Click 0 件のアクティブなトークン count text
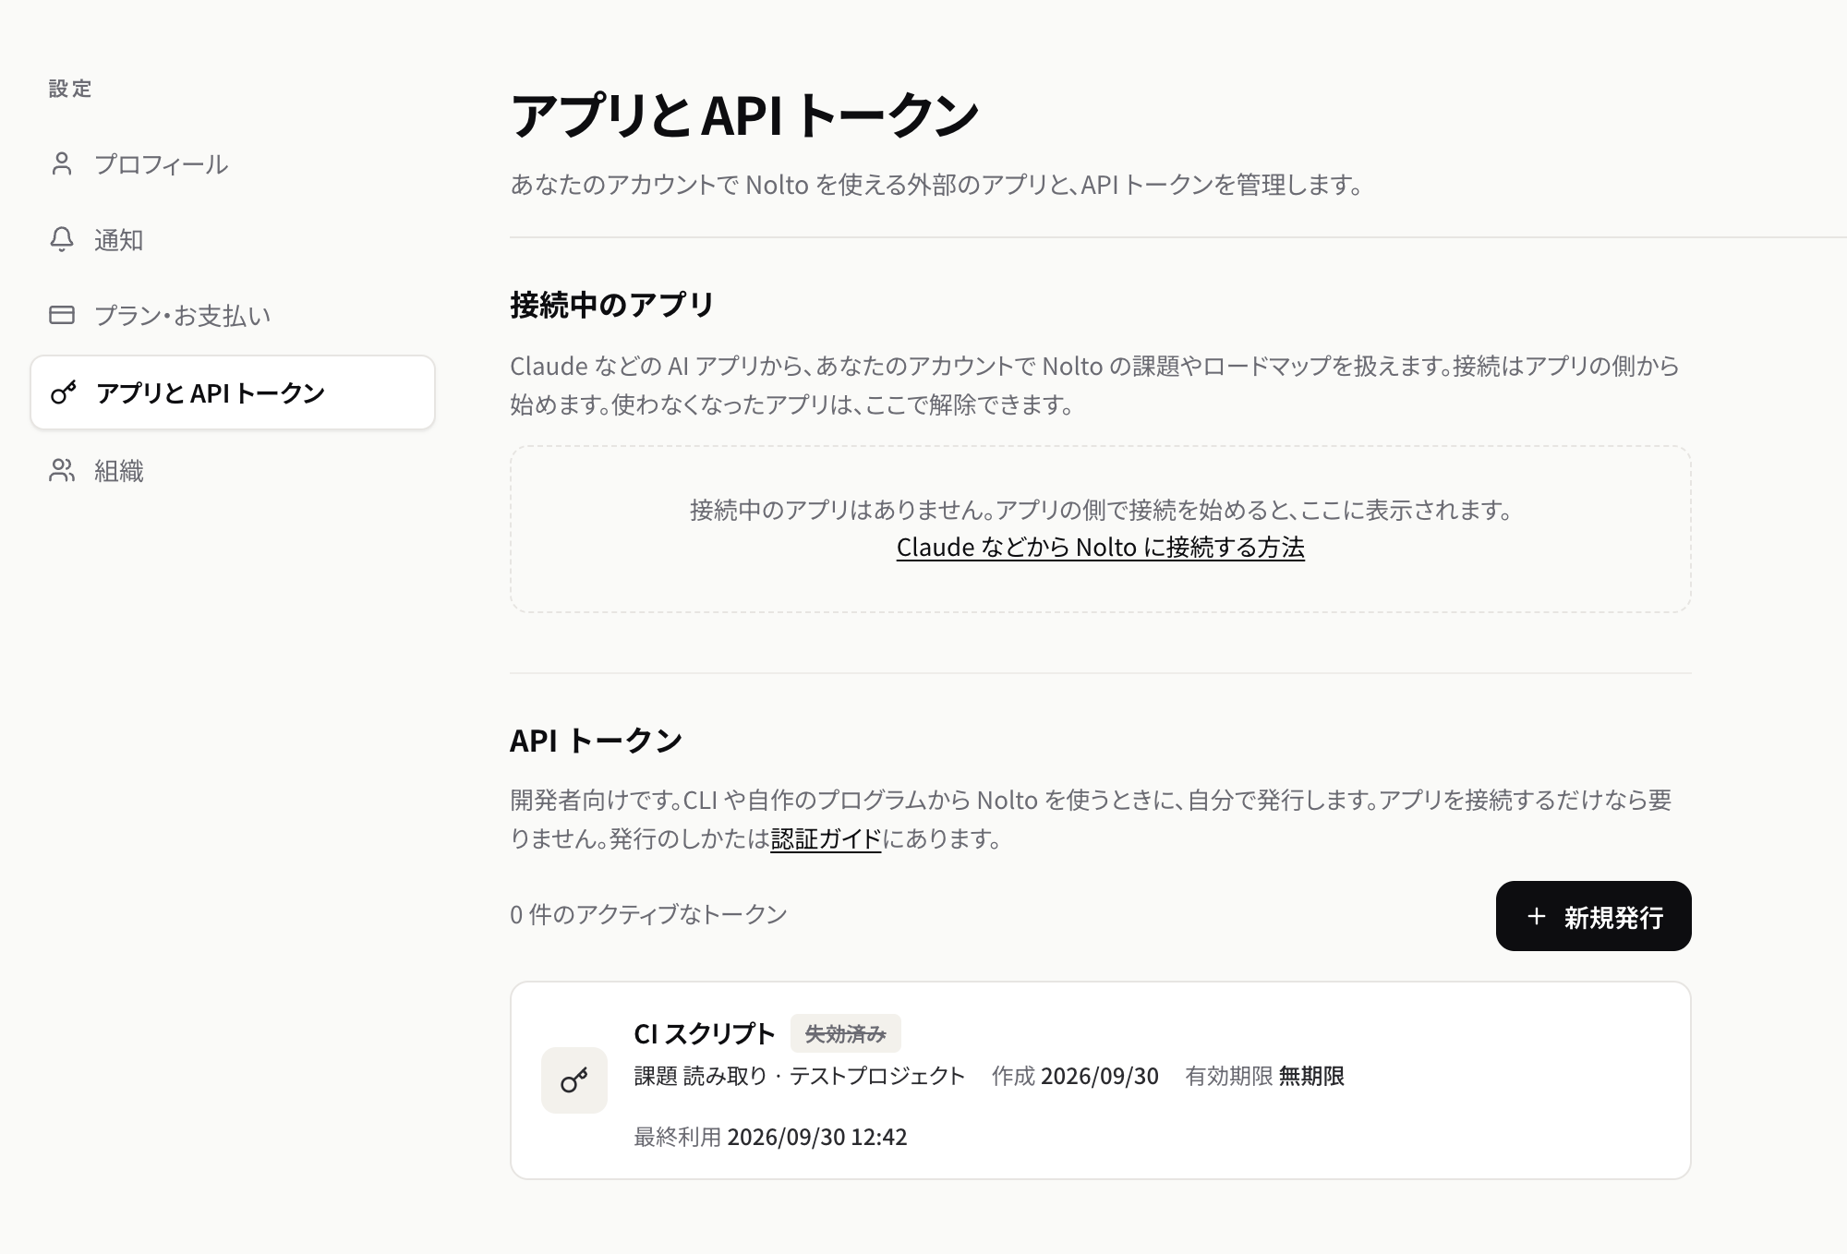The height and width of the screenshot is (1254, 1847). 648,914
